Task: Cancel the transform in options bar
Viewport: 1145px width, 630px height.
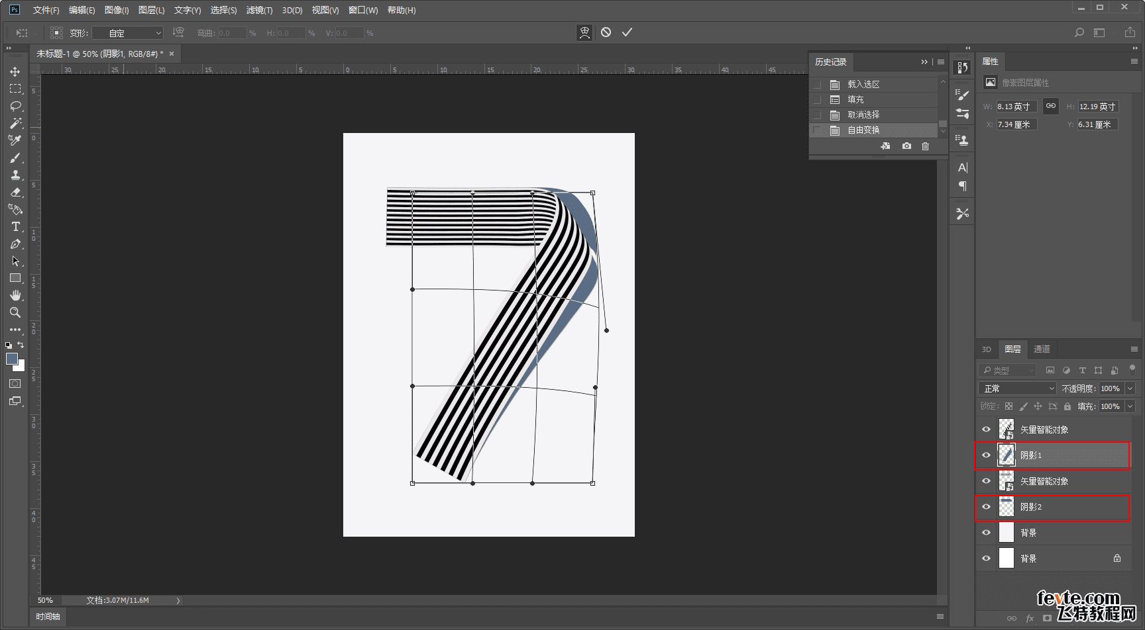Action: tap(606, 32)
